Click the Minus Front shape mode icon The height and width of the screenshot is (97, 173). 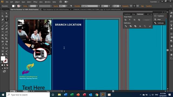(130, 20)
